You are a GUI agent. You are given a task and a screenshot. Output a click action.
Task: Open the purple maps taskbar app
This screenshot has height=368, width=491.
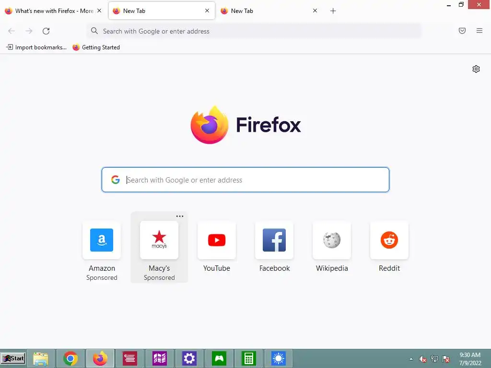click(x=159, y=358)
